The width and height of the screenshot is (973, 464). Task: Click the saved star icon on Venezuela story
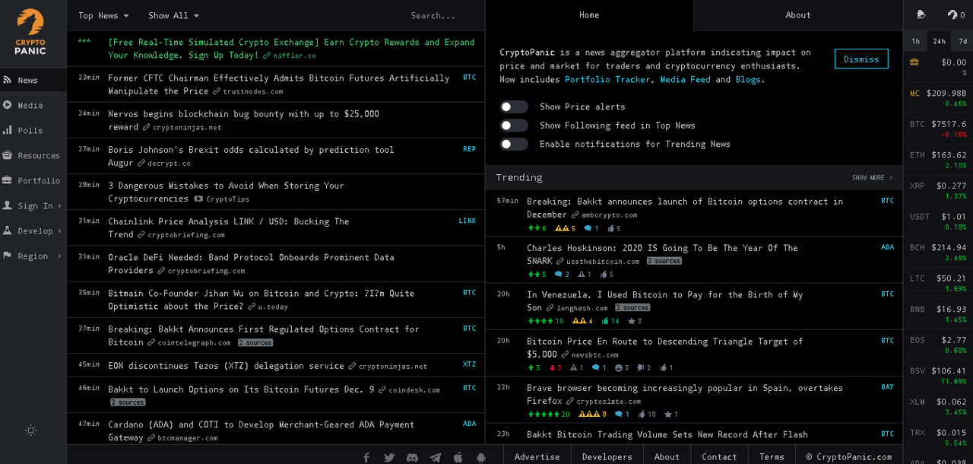[635, 321]
